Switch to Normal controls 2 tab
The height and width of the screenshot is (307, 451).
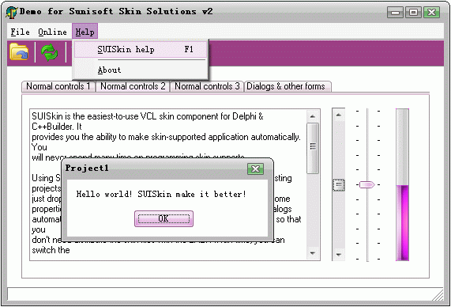133,86
